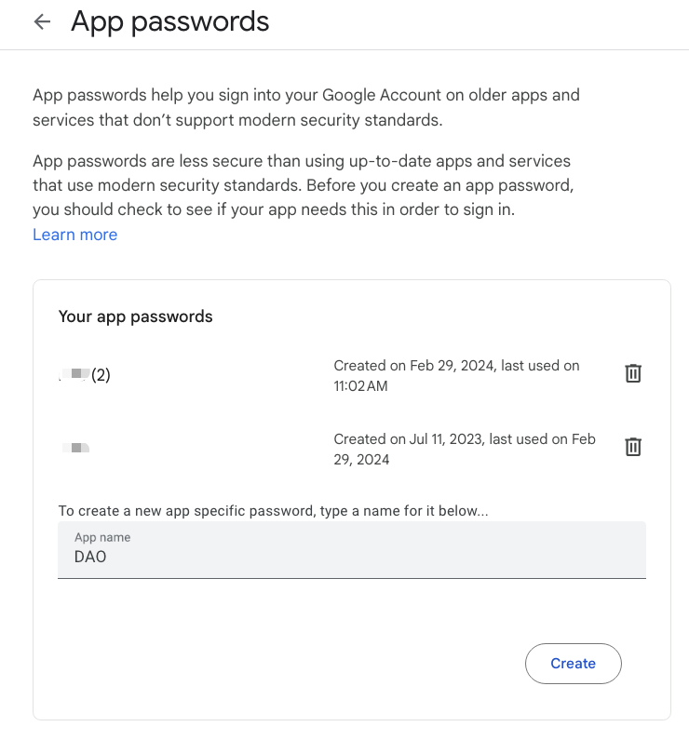
Task: Go back using the left arrow icon
Action: [x=43, y=21]
